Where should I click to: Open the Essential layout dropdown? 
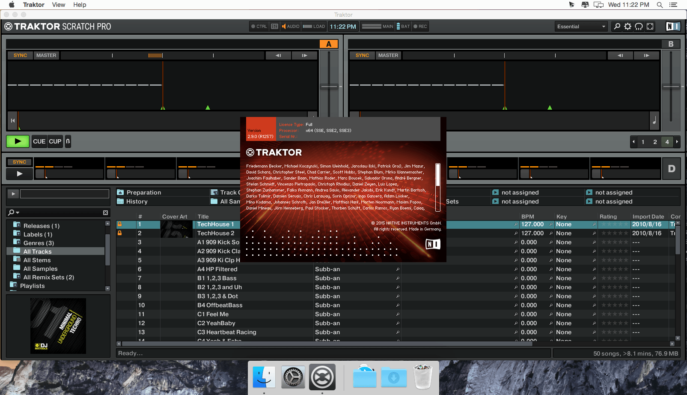coord(581,27)
